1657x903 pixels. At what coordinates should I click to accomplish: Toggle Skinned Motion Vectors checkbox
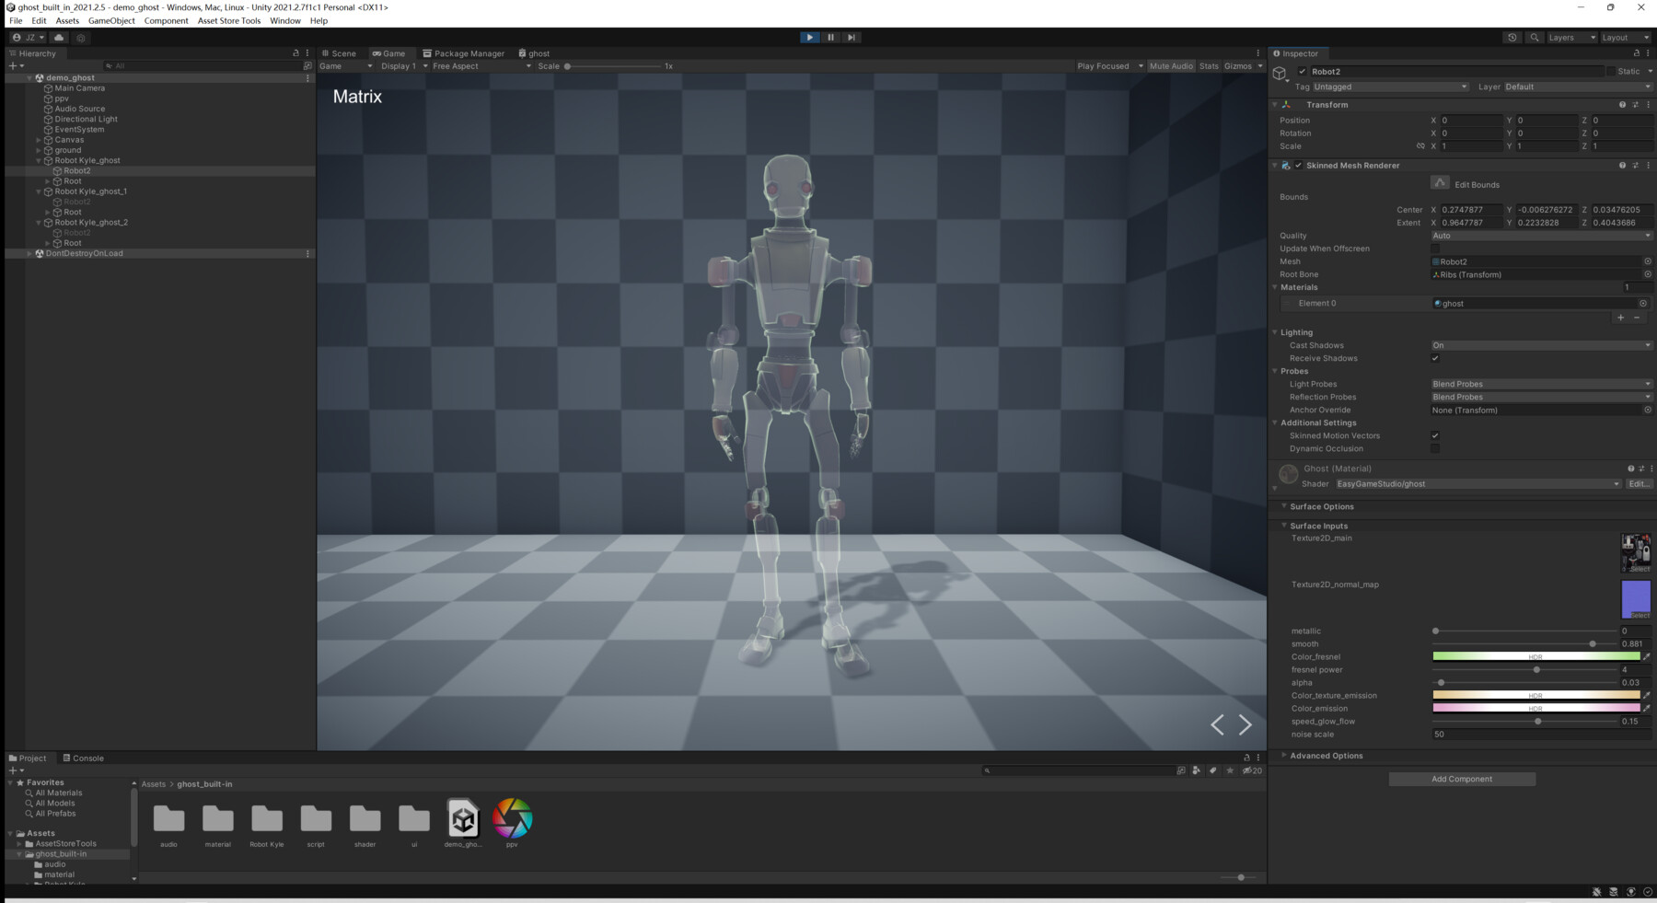[1435, 436]
